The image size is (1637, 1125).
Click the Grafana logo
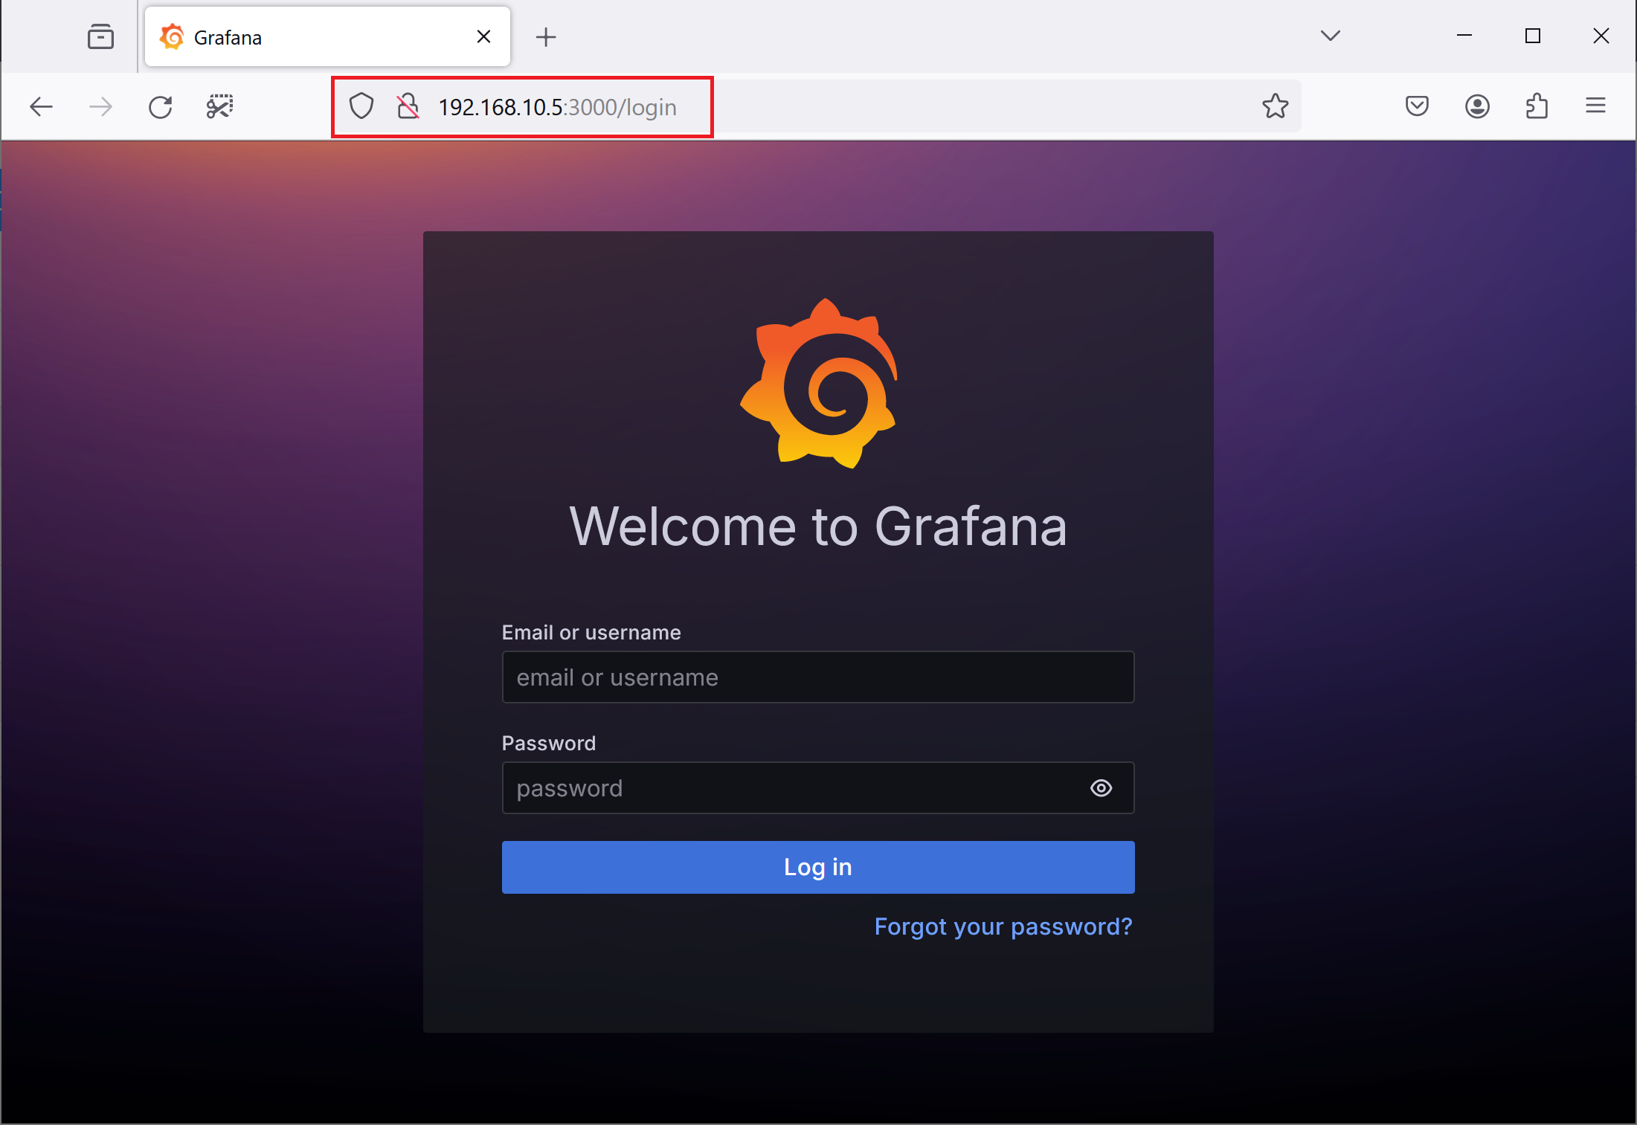pyautogui.click(x=818, y=384)
